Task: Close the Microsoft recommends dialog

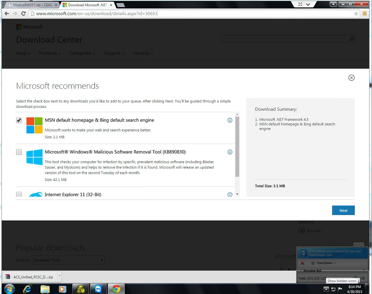Action: pos(352,78)
